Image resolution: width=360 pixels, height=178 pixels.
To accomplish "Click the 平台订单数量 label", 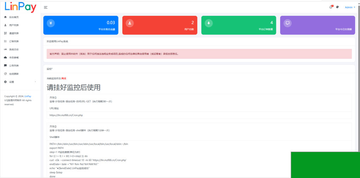I will (266, 30).
